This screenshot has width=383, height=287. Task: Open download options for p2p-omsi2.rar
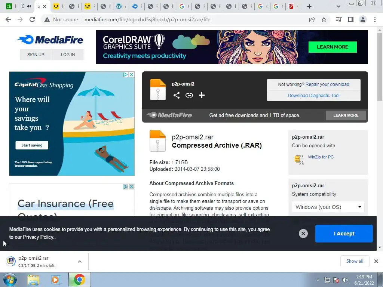pos(80,262)
